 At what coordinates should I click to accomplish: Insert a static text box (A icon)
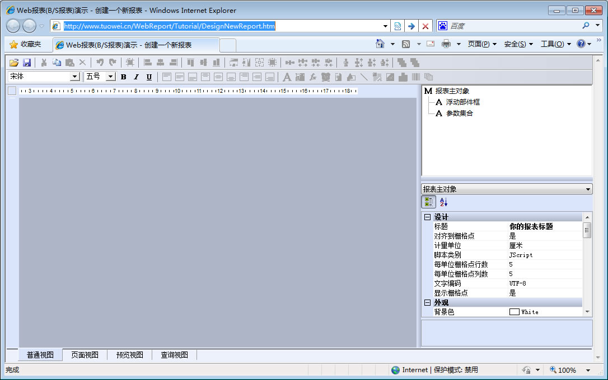(x=287, y=77)
